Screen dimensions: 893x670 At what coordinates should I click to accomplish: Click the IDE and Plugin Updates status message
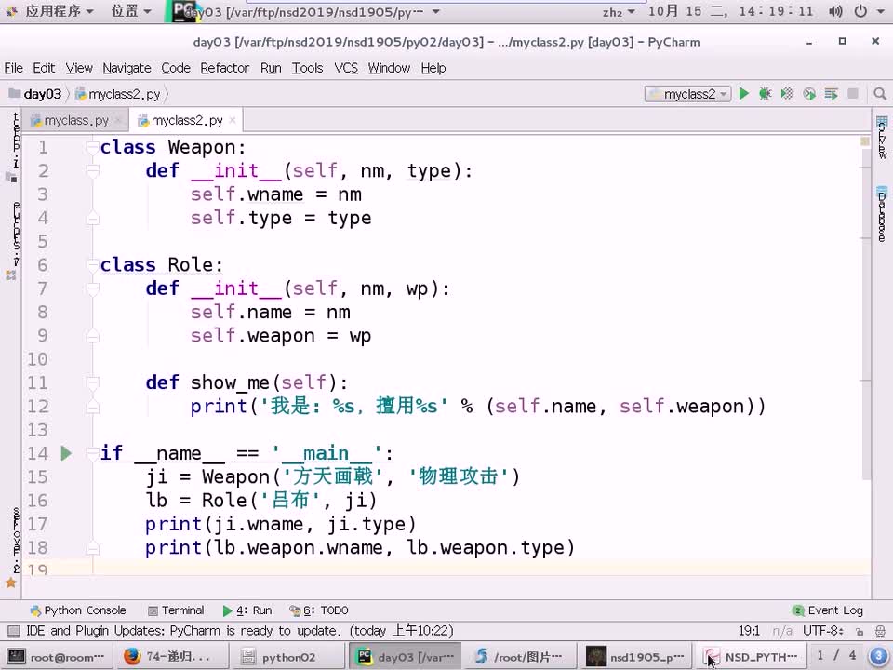(x=240, y=631)
